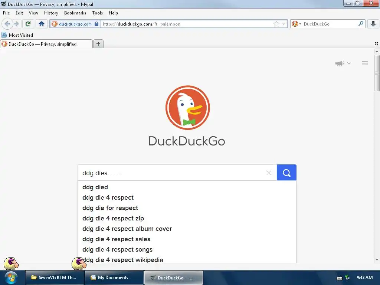Viewport: 380px width, 285px height.
Task: Open a new tab with plus button
Action: (x=98, y=44)
